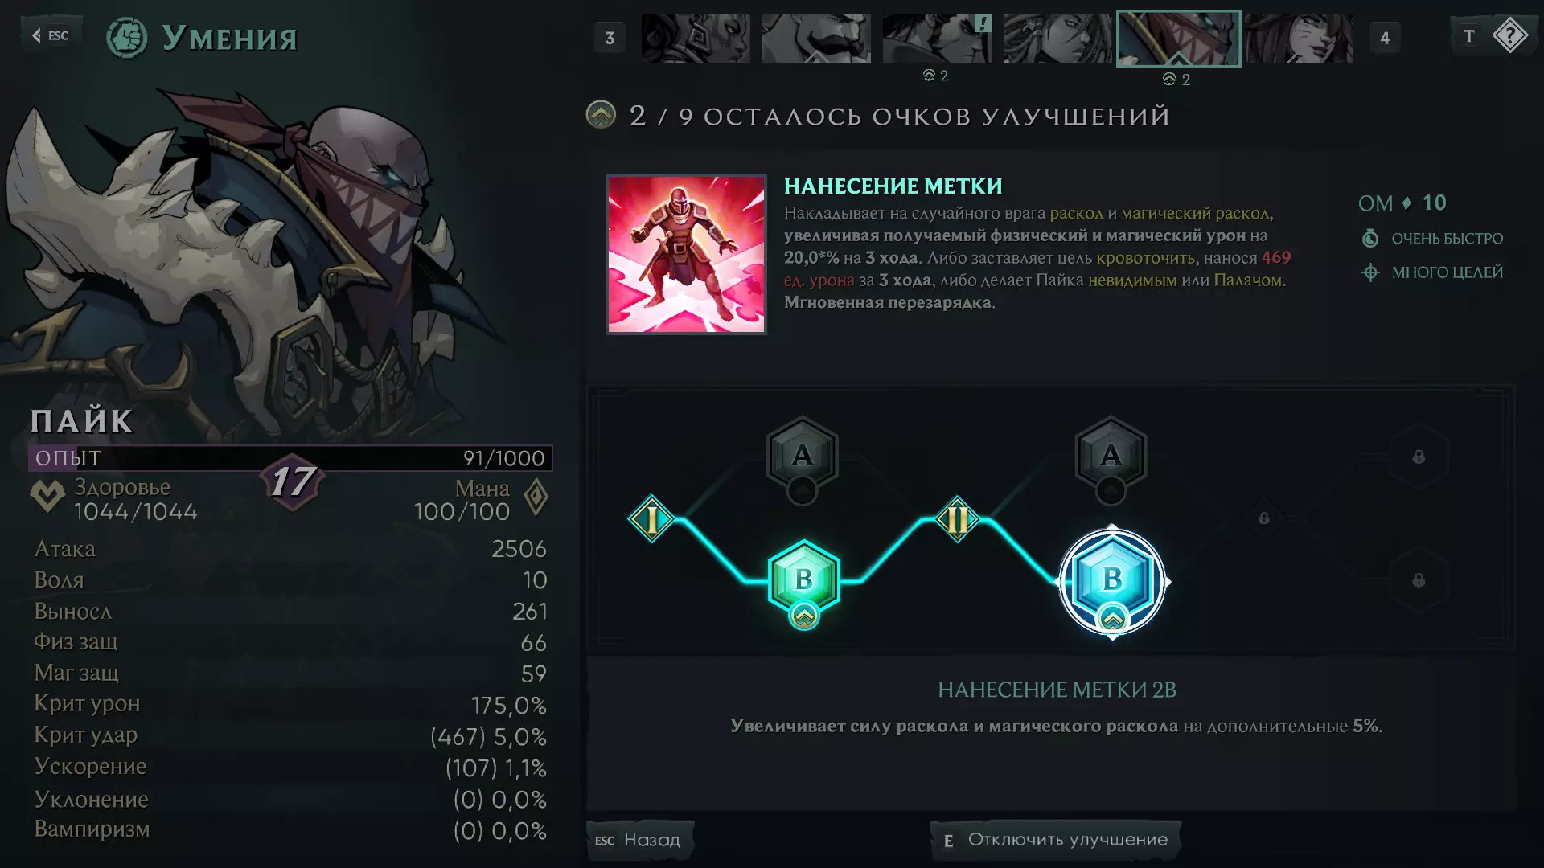Select the champion portrait with exclamation mark

point(937,38)
